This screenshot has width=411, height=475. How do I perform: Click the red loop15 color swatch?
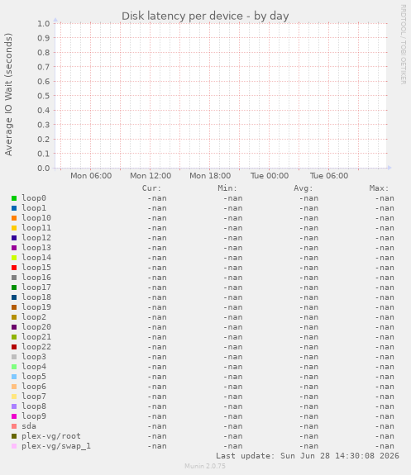(14, 268)
